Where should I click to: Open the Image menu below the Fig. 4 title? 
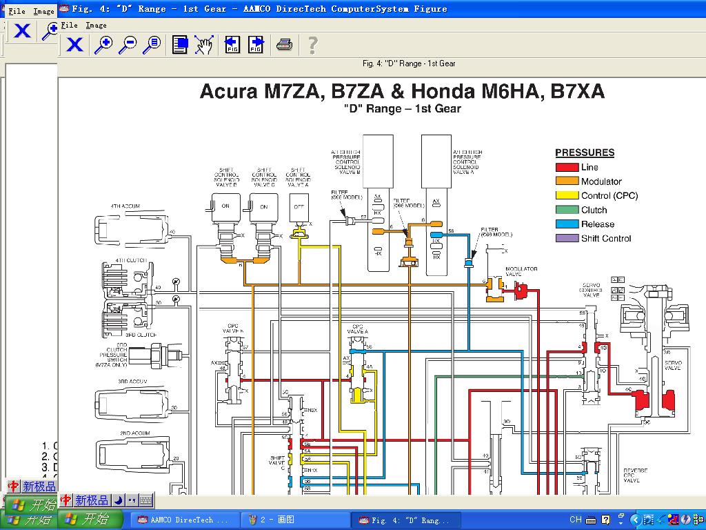point(96,25)
